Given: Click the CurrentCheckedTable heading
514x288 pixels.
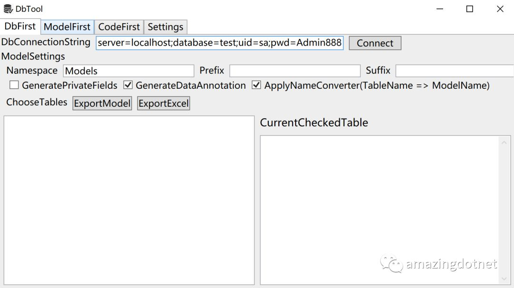Looking at the screenshot, I should tap(314, 122).
